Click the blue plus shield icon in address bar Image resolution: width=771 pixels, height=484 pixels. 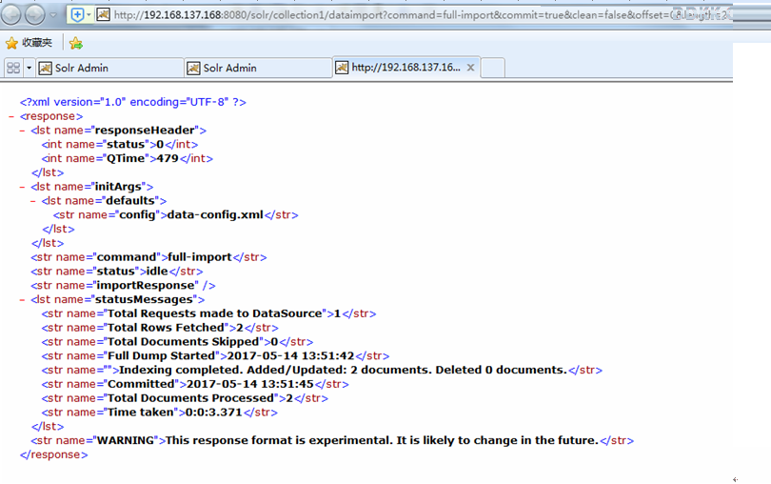tap(77, 15)
